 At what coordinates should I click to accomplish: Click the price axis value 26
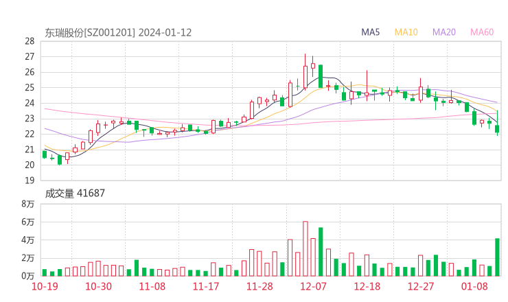[30, 72]
